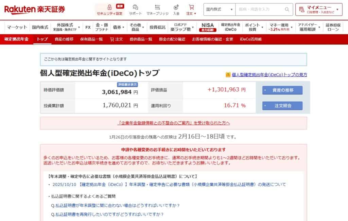This screenshot has height=221, width=348.
Task: Expand the 外国株式 menu chevron
Action: 79,27
